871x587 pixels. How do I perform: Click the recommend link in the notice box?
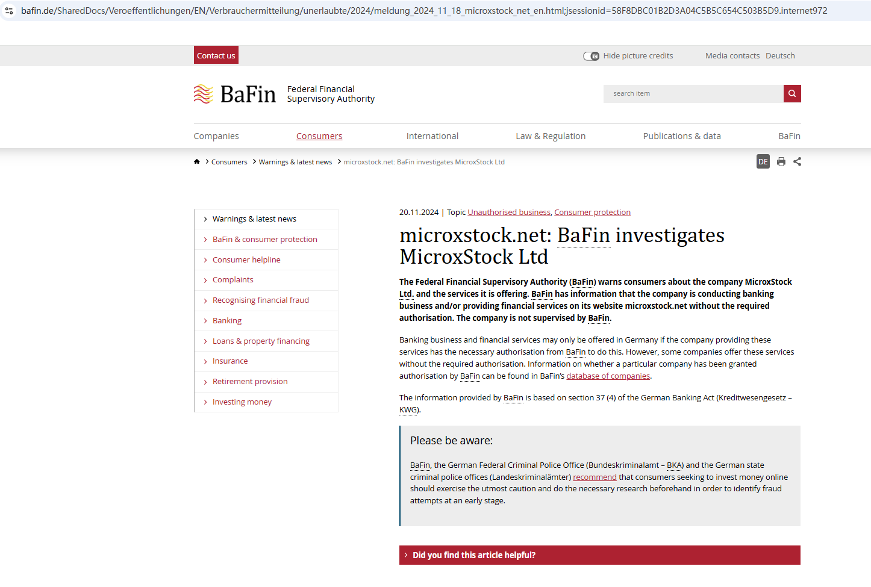coord(595,477)
